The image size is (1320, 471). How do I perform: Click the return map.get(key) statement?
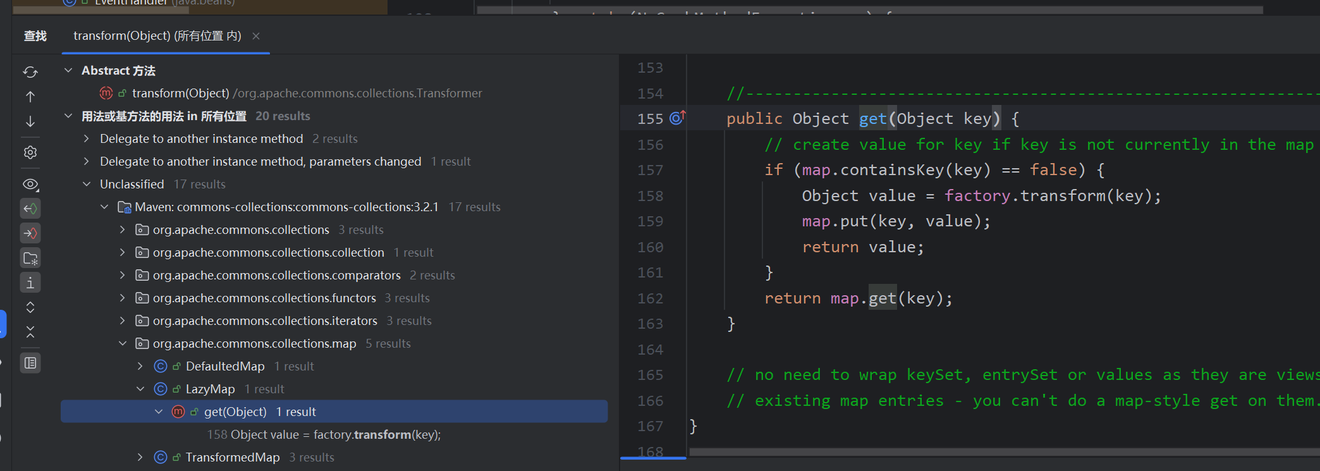[x=859, y=298]
